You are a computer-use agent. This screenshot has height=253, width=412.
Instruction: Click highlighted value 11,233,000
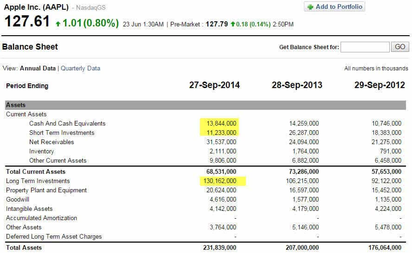click(221, 133)
